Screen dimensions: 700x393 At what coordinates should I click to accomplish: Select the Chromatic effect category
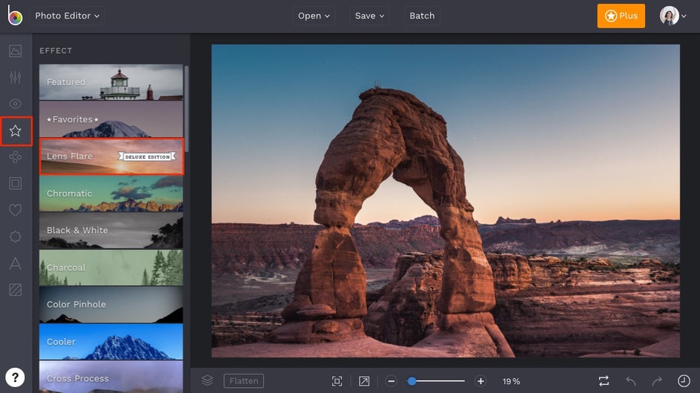coord(111,194)
